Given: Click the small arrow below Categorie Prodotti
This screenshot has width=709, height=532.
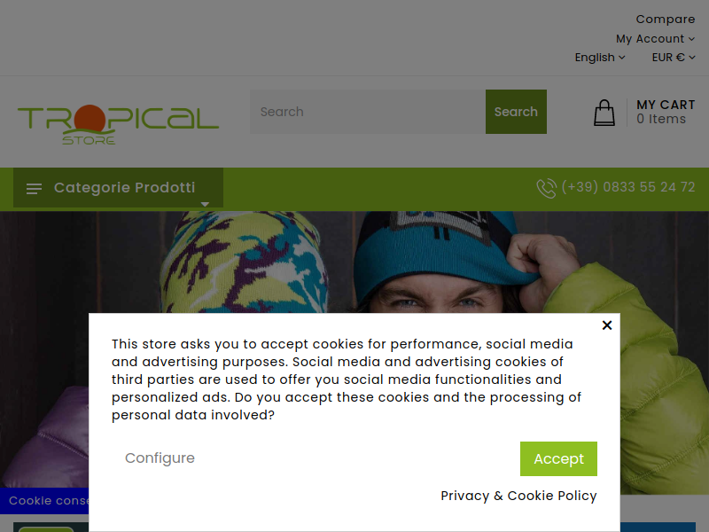Looking at the screenshot, I should click(205, 205).
